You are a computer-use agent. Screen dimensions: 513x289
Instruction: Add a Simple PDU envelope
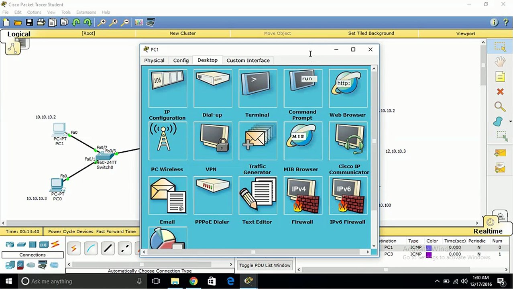point(500,153)
